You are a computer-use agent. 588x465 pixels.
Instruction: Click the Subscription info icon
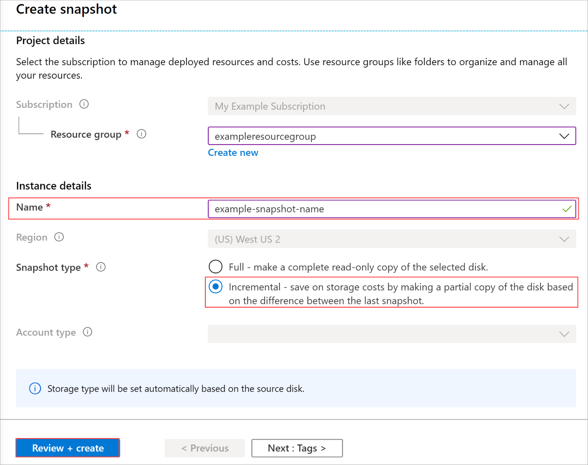84,104
